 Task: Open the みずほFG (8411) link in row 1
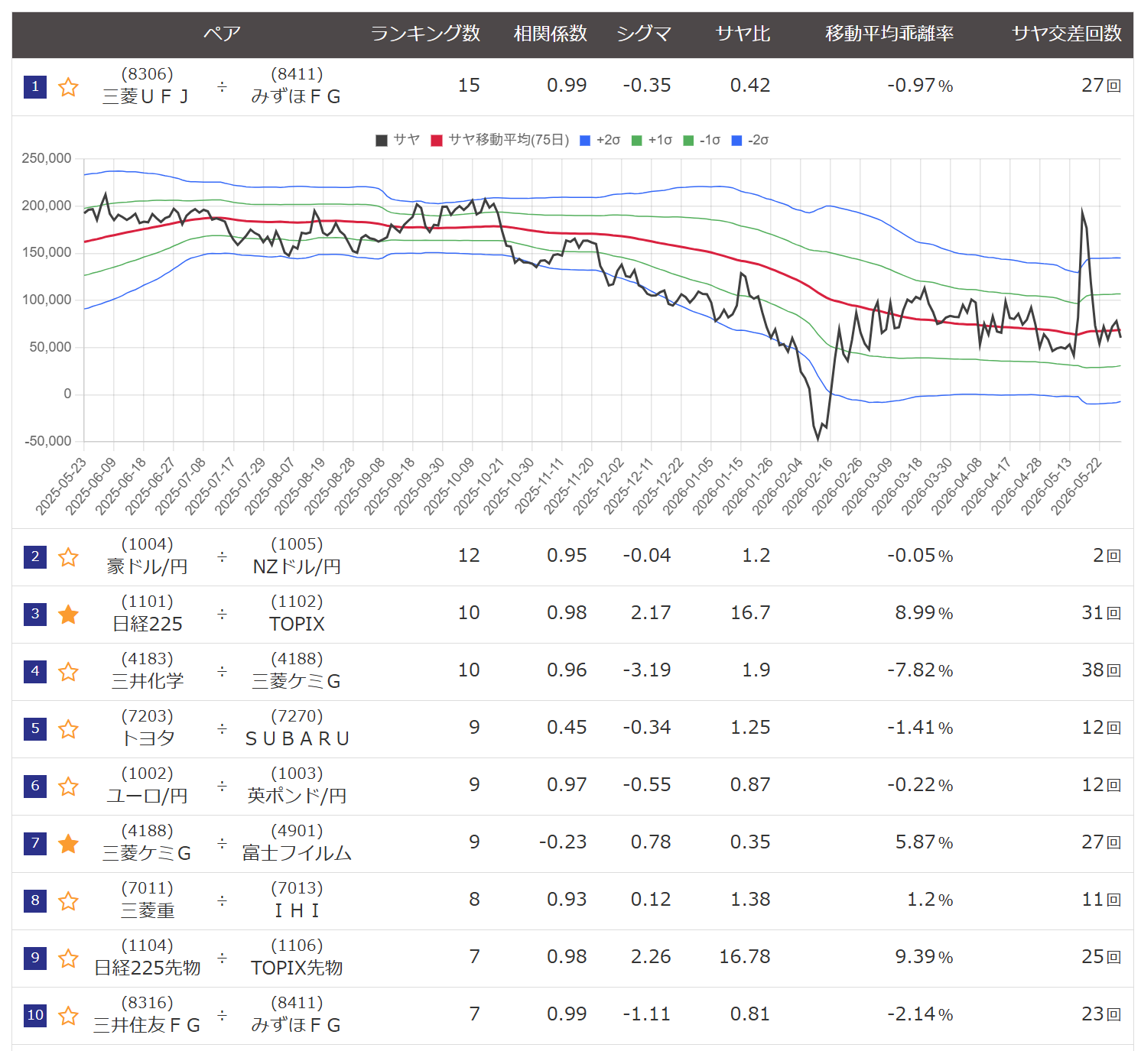coord(297,86)
